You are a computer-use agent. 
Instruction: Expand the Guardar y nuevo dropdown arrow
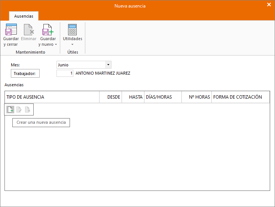[56, 45]
